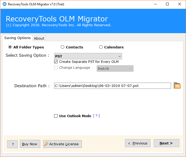The height and width of the screenshot is (157, 186).
Task: Click the Destination Path label text
Action: tap(32, 86)
